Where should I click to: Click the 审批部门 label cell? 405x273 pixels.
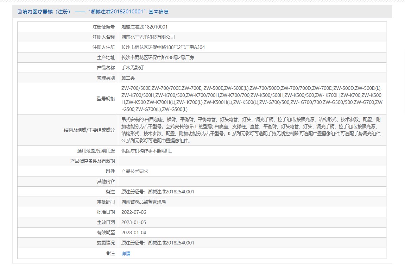pos(68,202)
